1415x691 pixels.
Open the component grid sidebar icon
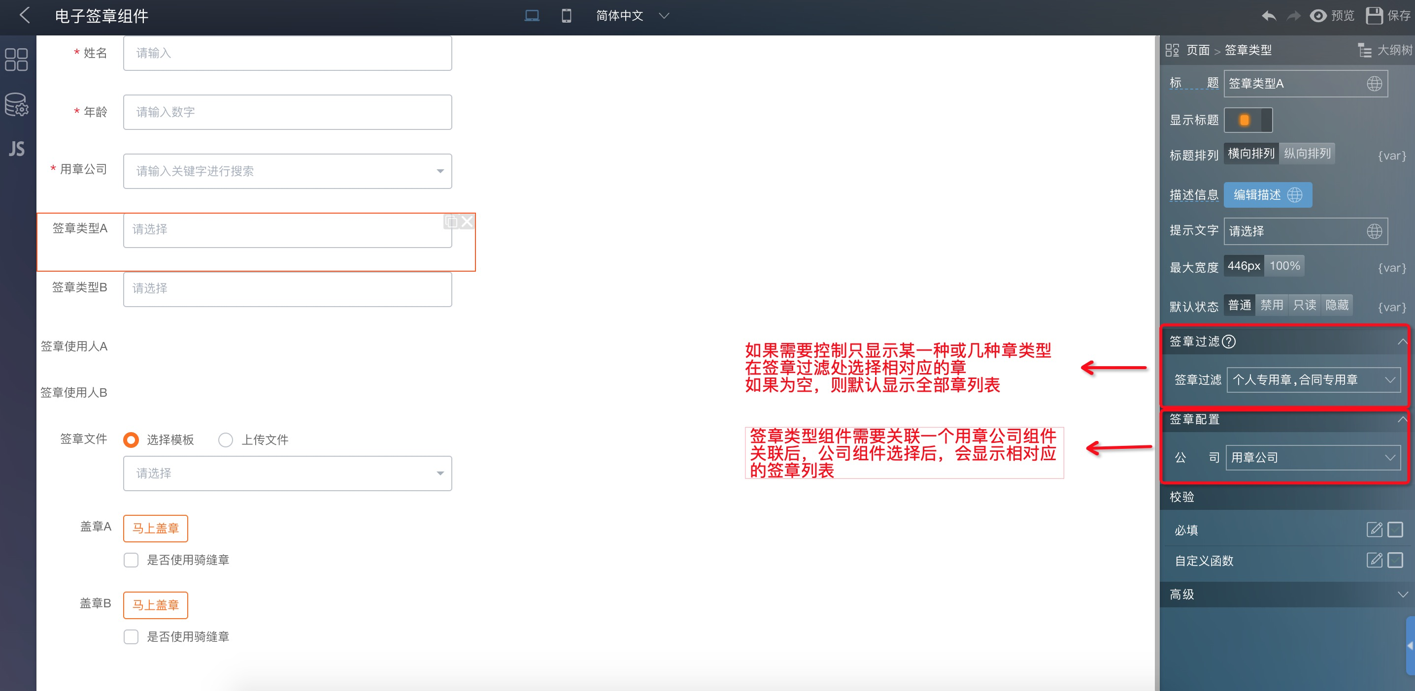coord(16,60)
